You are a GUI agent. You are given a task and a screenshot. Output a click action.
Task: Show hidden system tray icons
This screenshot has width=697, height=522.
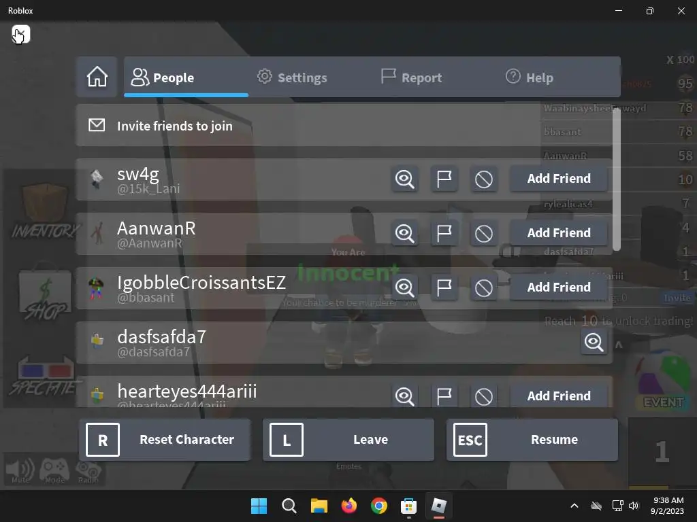point(574,506)
